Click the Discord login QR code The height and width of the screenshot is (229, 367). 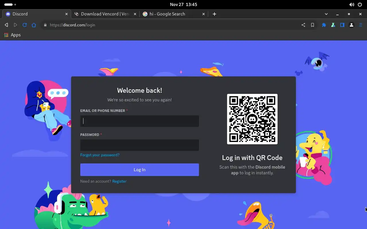tap(252, 119)
